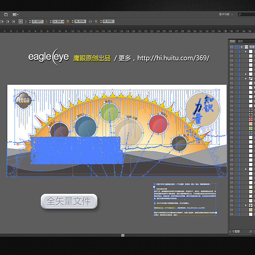Click the horizontal align left icon
255x255 pixels.
(x=2, y=22)
